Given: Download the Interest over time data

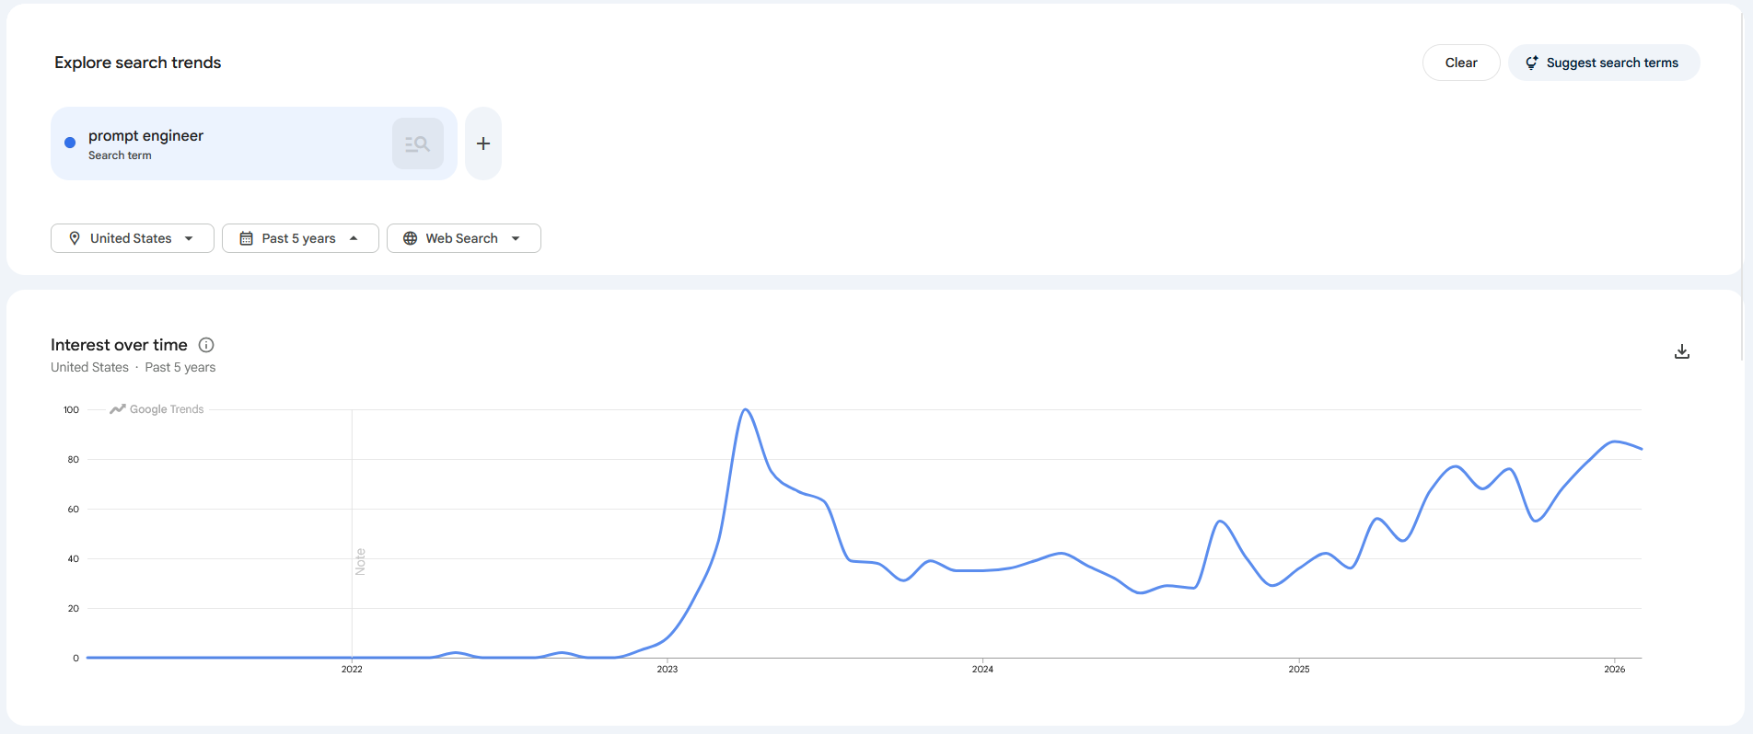Looking at the screenshot, I should (x=1681, y=351).
